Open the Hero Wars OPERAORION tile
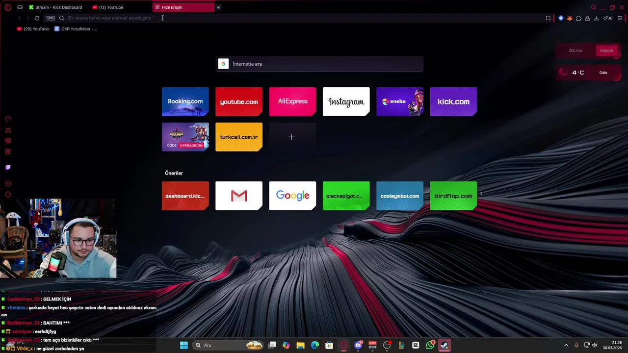628x353 pixels. pyautogui.click(x=185, y=137)
